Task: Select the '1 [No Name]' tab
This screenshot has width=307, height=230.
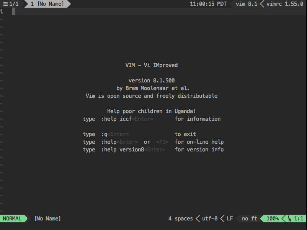Action: 47,4
